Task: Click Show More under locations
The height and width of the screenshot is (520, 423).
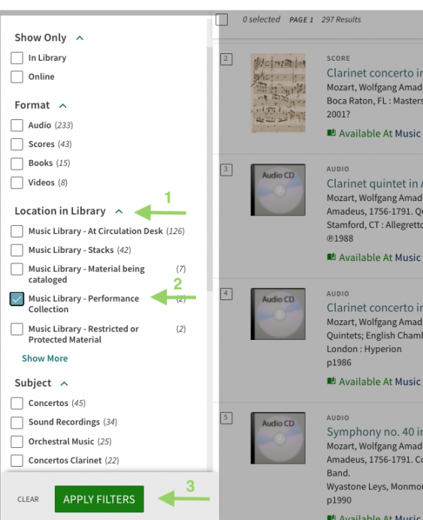Action: [45, 359]
